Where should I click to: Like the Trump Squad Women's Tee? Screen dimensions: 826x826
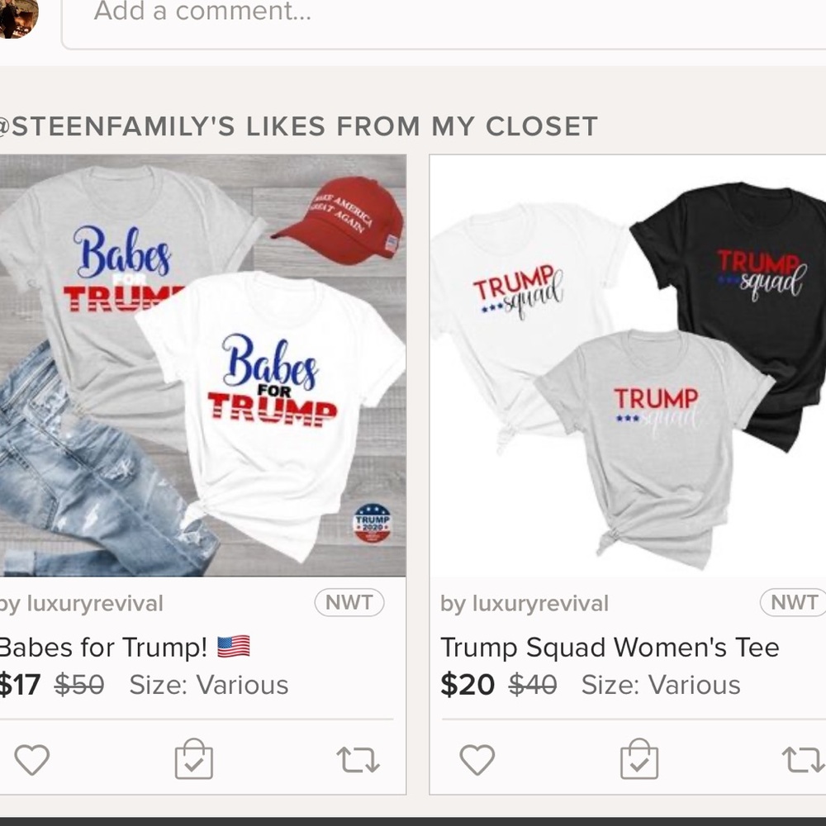click(477, 760)
